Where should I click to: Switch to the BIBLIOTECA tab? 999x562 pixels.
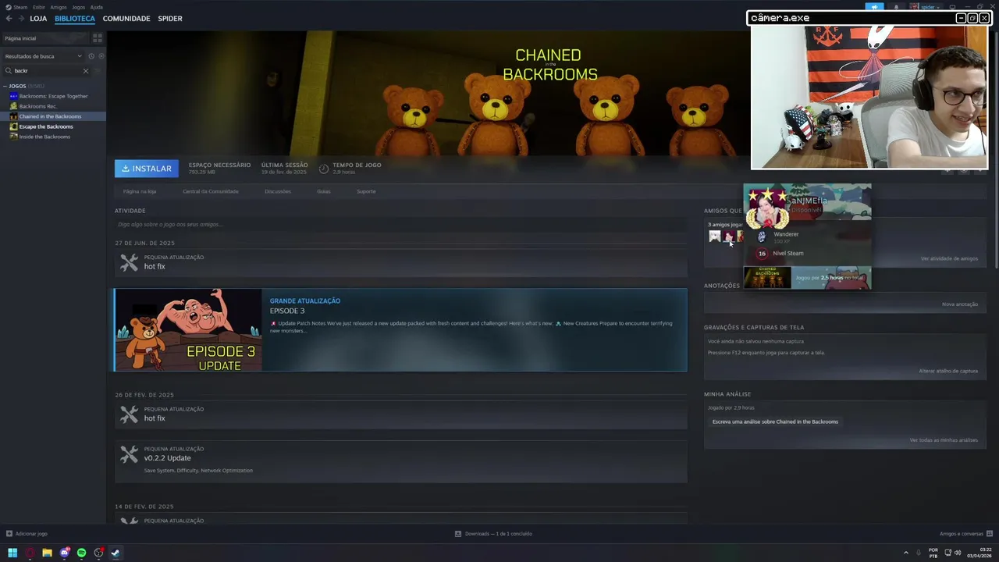(x=75, y=19)
